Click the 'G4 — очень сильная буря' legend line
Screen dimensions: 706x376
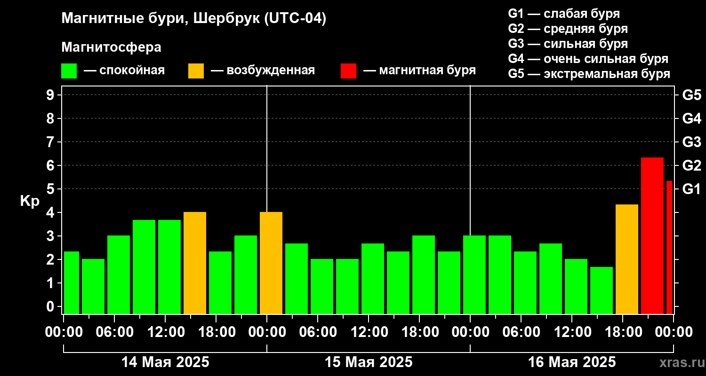tap(588, 59)
